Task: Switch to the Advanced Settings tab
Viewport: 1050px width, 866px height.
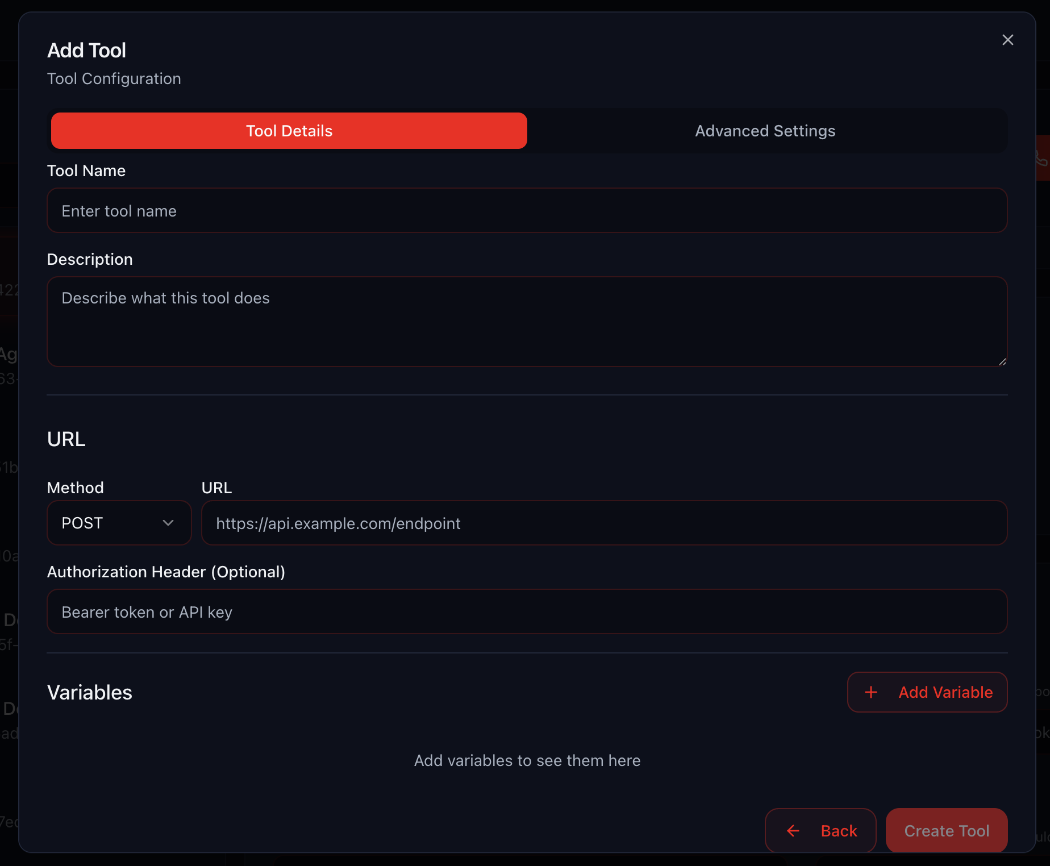Action: coord(765,131)
